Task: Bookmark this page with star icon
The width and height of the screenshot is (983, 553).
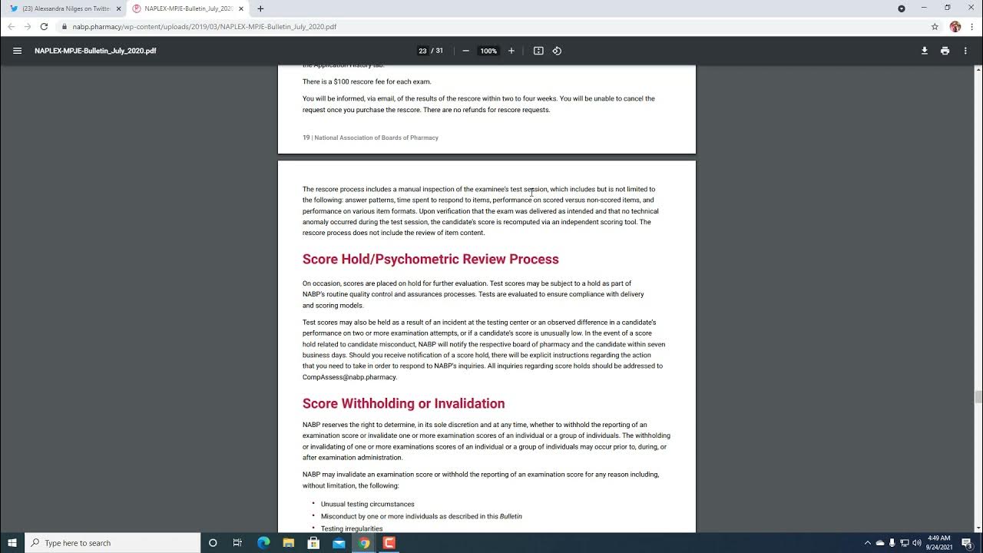Action: coord(935,26)
